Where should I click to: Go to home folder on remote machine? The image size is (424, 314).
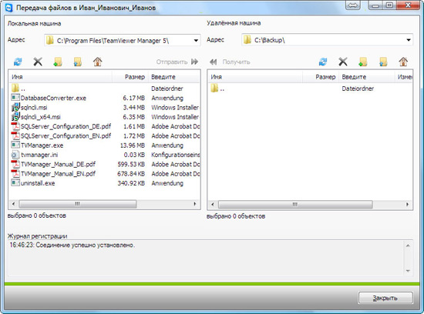pyautogui.click(x=403, y=62)
